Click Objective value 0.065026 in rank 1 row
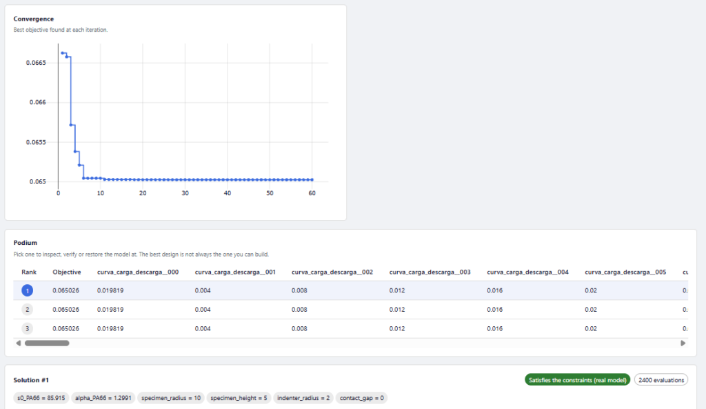 point(65,290)
